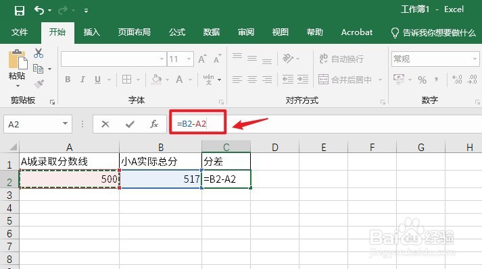The image size is (482, 269).
Task: Select Bottom Align icon
Action: pos(267,61)
